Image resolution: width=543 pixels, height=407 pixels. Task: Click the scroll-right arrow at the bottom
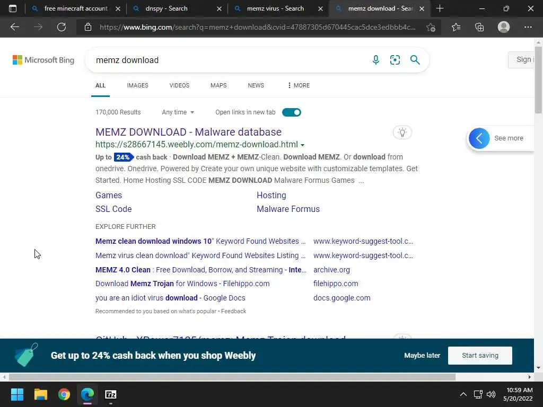pos(530,377)
